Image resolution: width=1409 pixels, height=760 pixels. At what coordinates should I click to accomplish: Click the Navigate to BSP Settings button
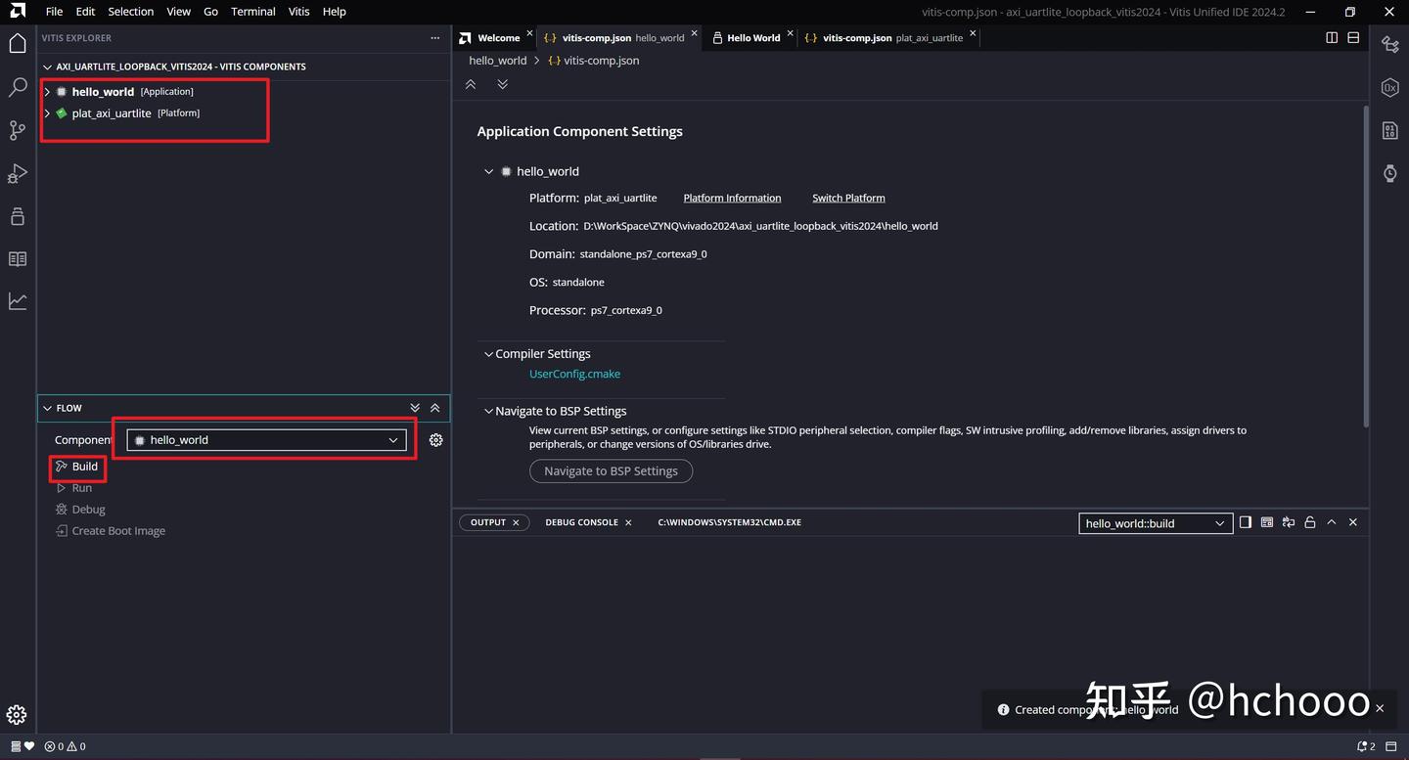click(611, 471)
